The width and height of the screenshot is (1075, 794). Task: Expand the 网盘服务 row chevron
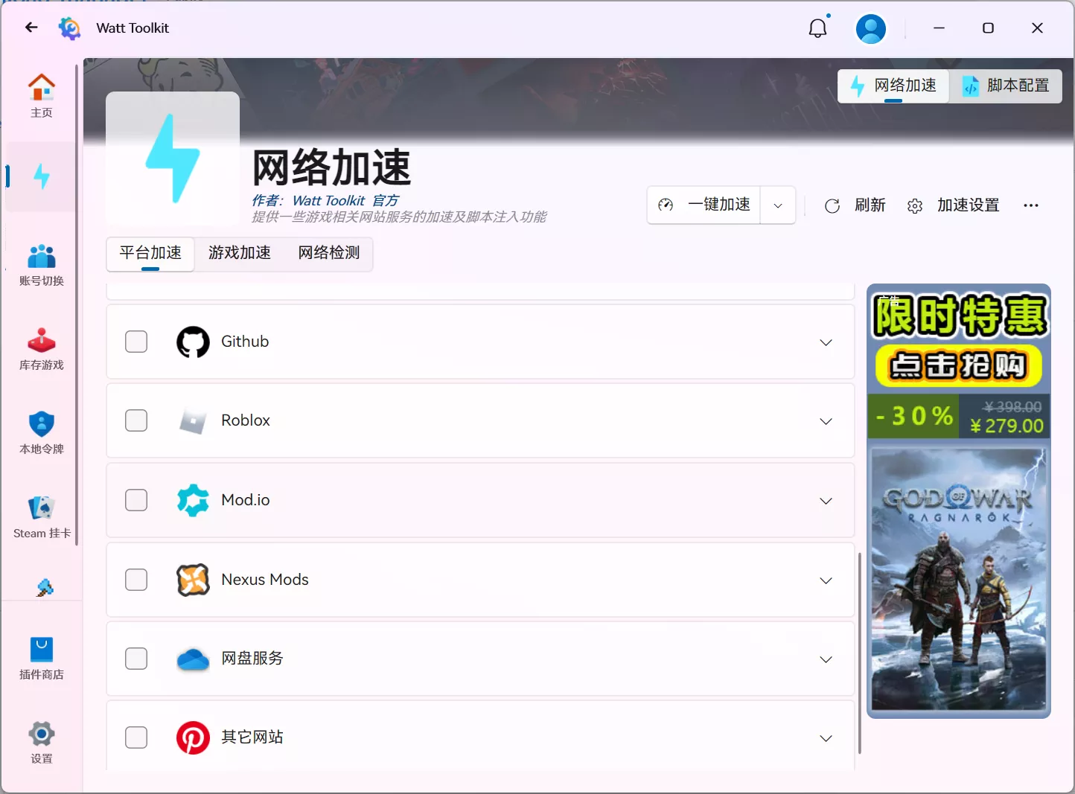click(826, 659)
